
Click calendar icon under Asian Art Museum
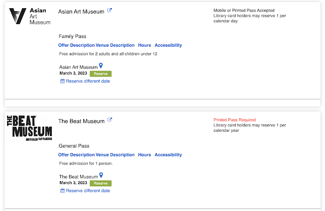click(x=62, y=81)
